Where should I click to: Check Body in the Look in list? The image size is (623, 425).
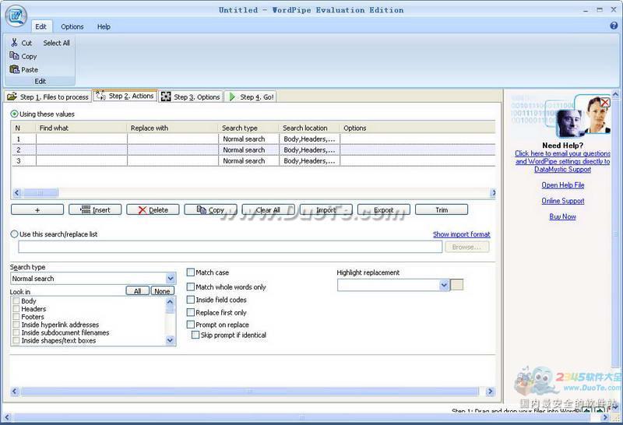point(16,300)
